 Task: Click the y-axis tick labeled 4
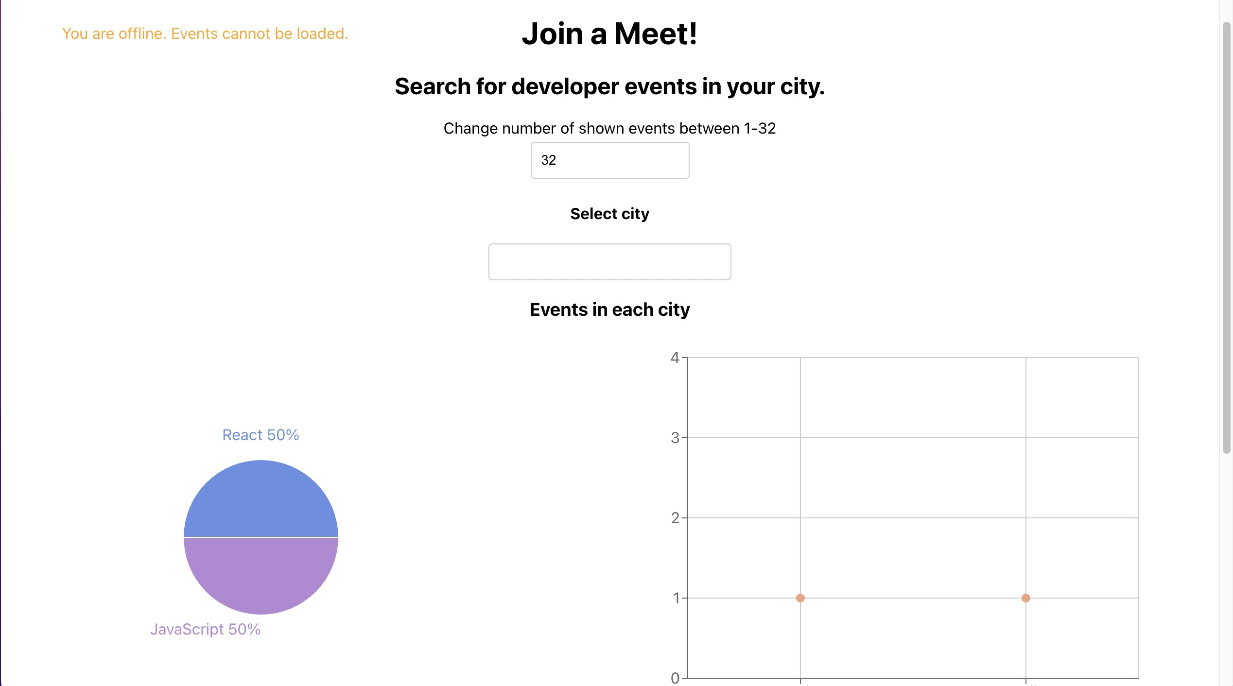(x=675, y=358)
